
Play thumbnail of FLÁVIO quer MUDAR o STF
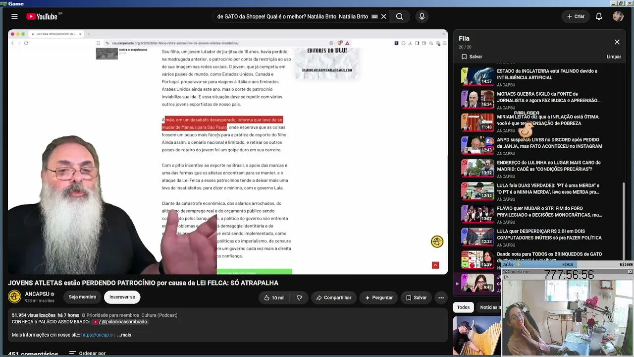[x=477, y=214]
